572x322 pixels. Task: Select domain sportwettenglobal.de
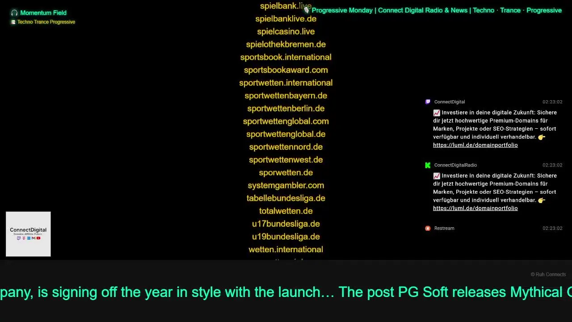click(x=286, y=134)
